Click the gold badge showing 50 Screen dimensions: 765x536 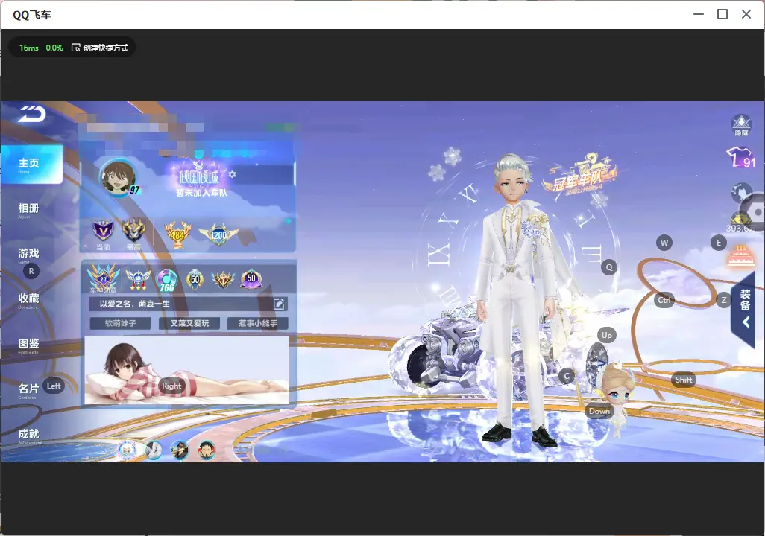pyautogui.click(x=195, y=279)
